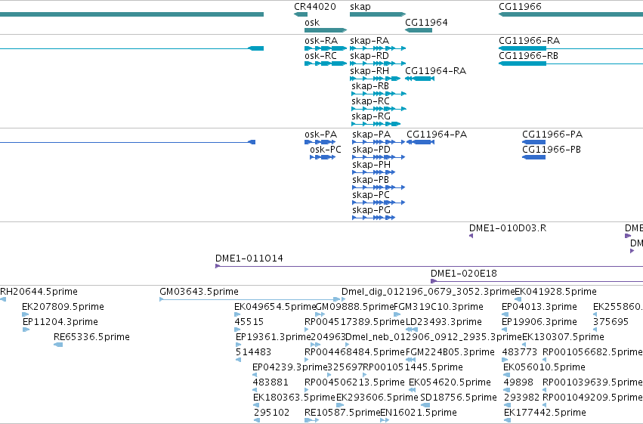
Task: Select CDS CG11966-PA
Action: coord(533,142)
